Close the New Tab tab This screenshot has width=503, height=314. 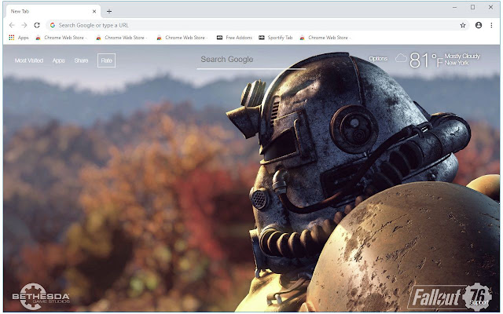94,12
